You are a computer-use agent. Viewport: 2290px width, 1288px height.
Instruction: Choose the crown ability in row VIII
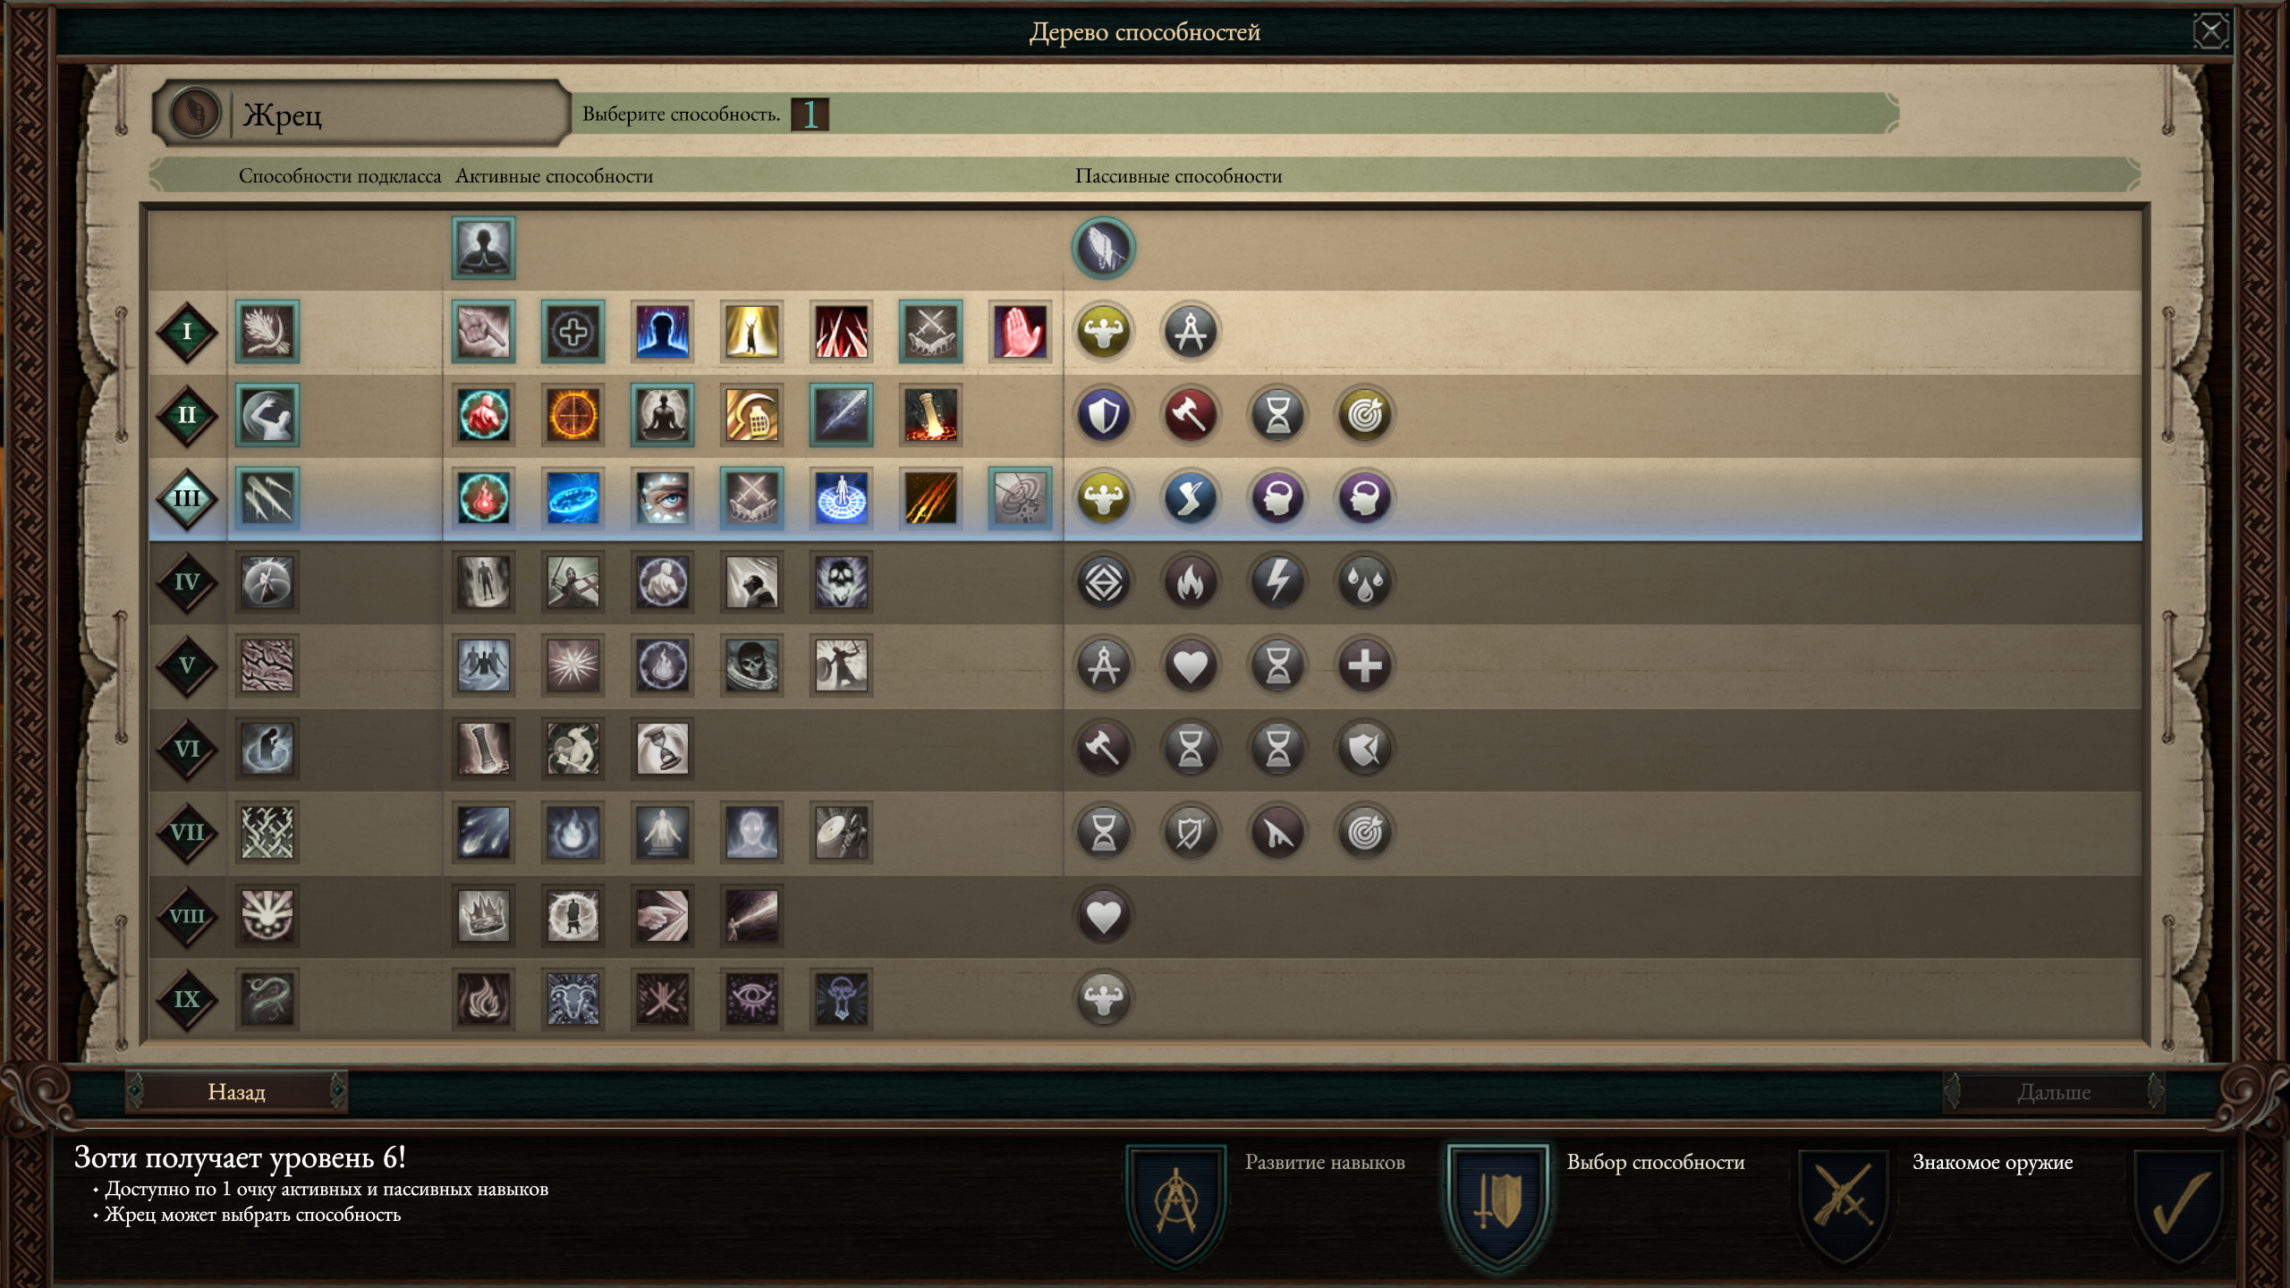coord(483,915)
